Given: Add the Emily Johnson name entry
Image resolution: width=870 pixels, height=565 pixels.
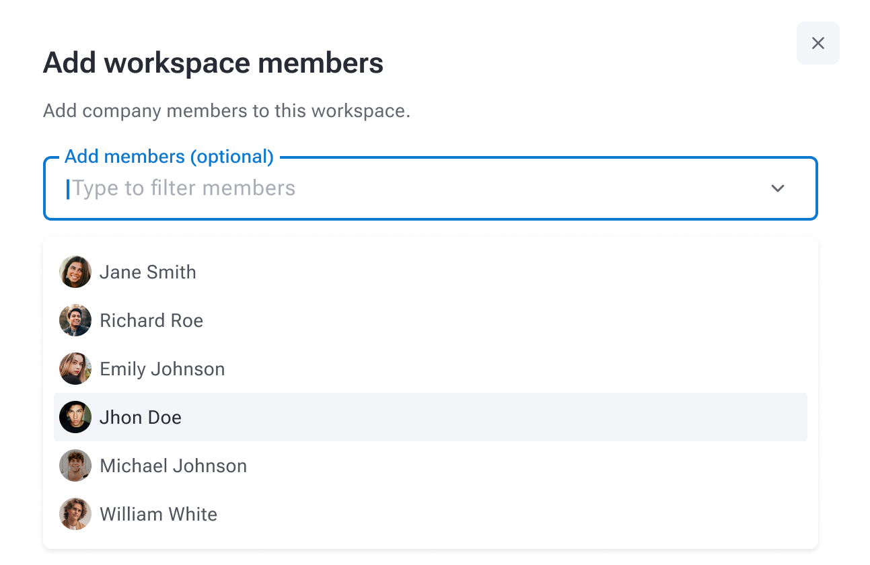Looking at the screenshot, I should (x=162, y=369).
